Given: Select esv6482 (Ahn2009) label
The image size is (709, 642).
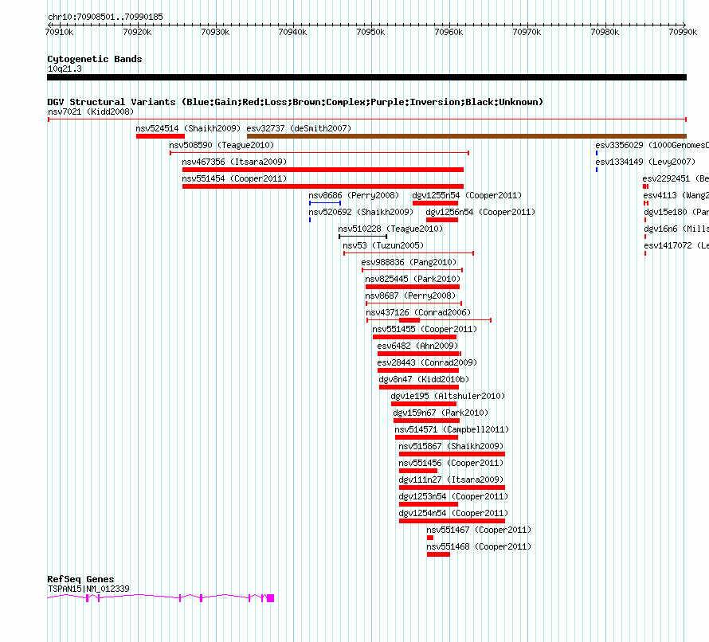Looking at the screenshot, I should 417,346.
